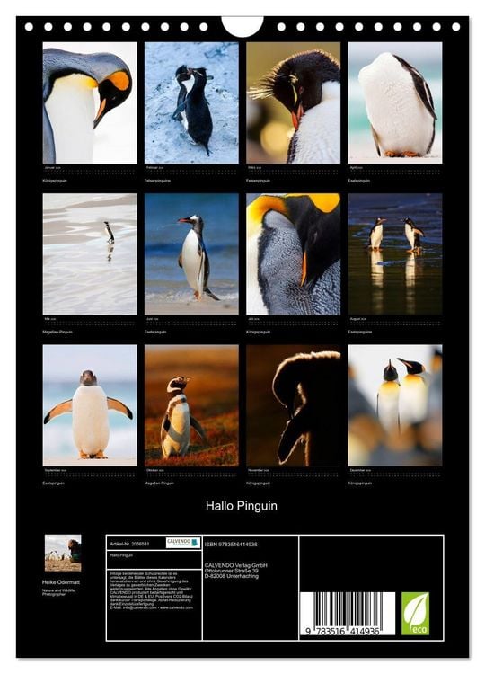Click 'CALVENDO Verlag GmbH' publisher name
Image resolution: width=485 pixels, height=674 pixels.
pyautogui.click(x=236, y=565)
